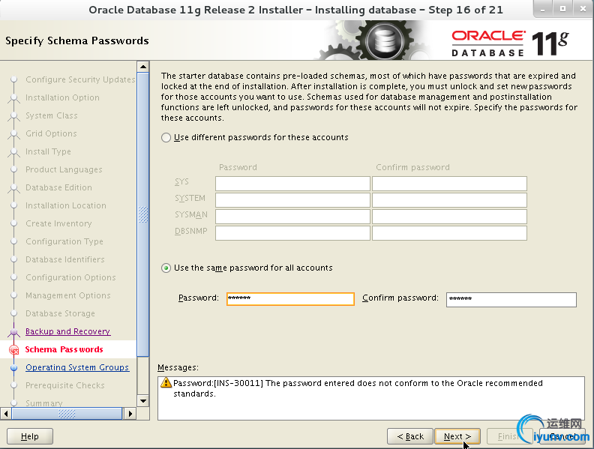
Task: Click the SYS password field
Action: click(292, 184)
